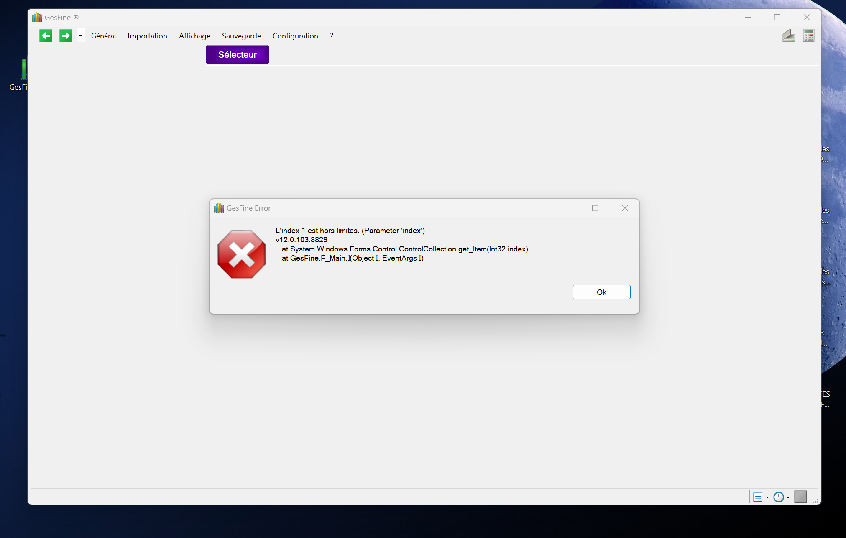Open the calculator icon
This screenshot has width=846, height=538.
pyautogui.click(x=808, y=36)
